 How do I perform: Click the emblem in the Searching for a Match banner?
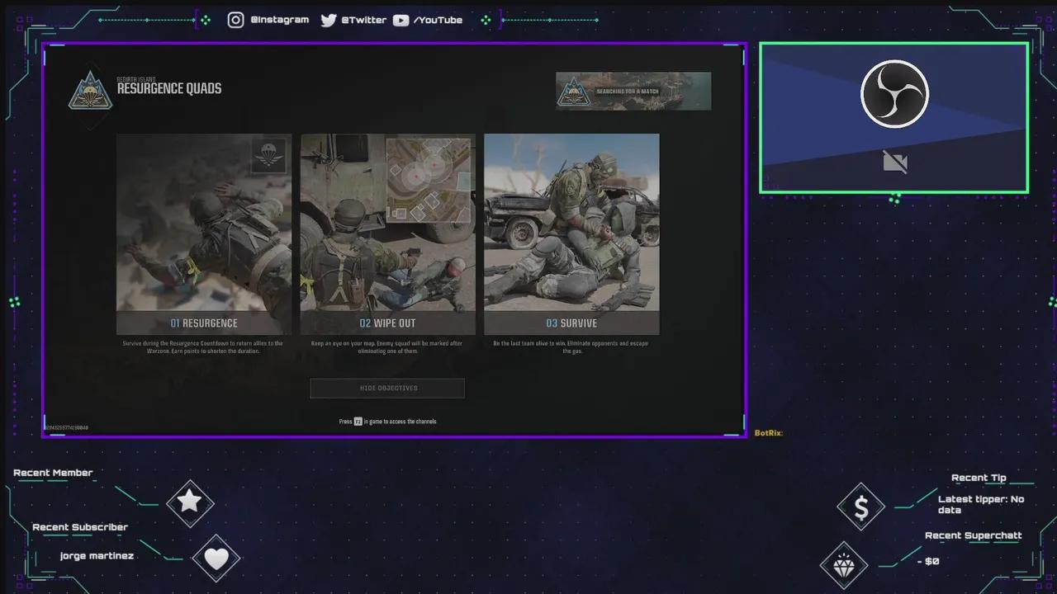(x=574, y=92)
